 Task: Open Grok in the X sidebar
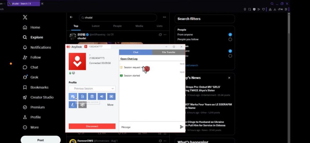point(31,77)
